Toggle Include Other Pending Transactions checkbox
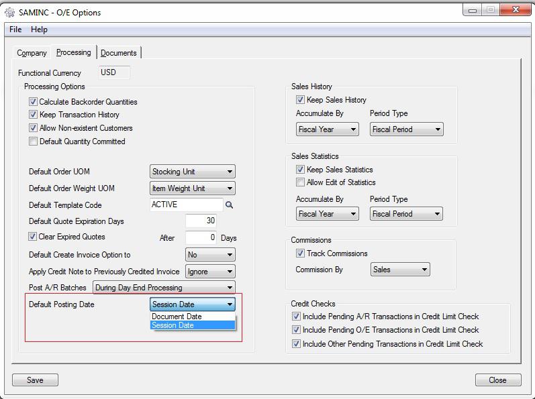535x399 pixels. (296, 344)
